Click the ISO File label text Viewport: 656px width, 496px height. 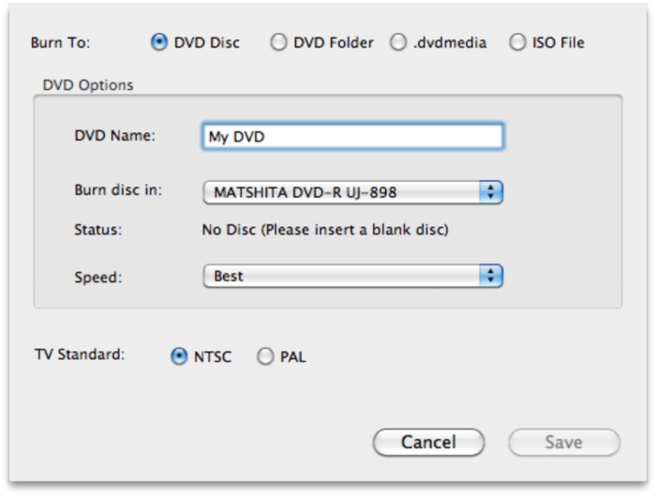(x=558, y=42)
